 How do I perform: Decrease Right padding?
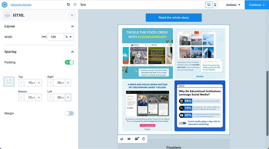coord(51,83)
